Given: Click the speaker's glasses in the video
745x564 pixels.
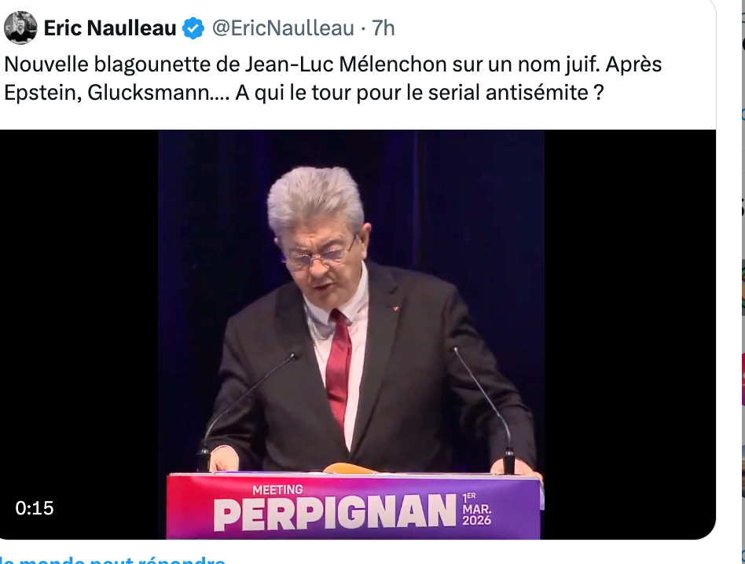Looking at the screenshot, I should [318, 257].
